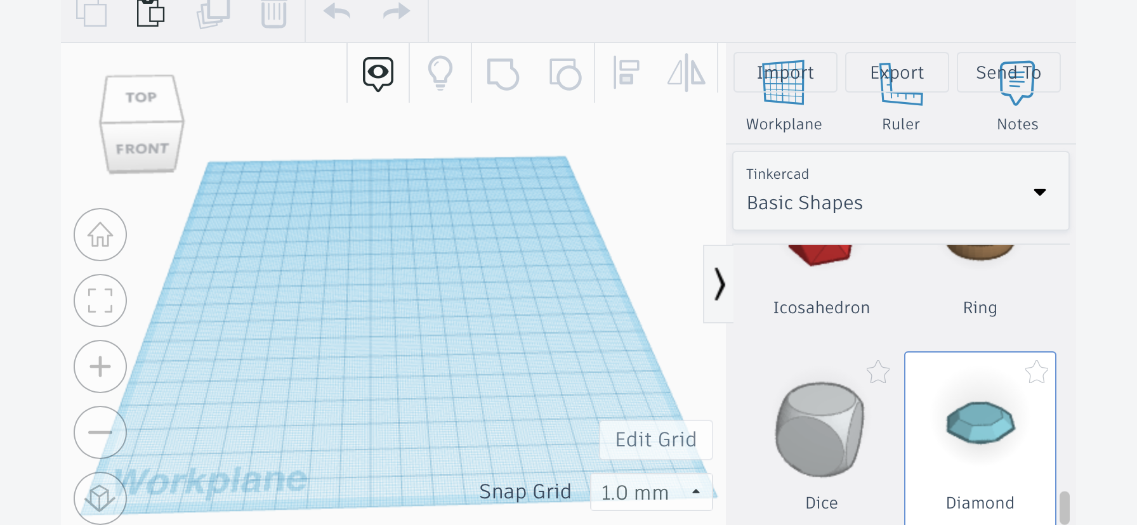Open the Basic Shapes category dropdown
This screenshot has width=1137, height=525.
(901, 191)
